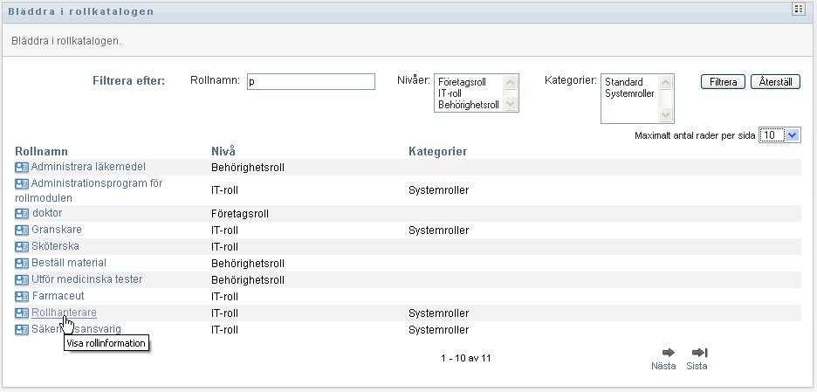The height and width of the screenshot is (392, 817).
Task: Click role icon next to Sköterska
Action: coord(22,246)
